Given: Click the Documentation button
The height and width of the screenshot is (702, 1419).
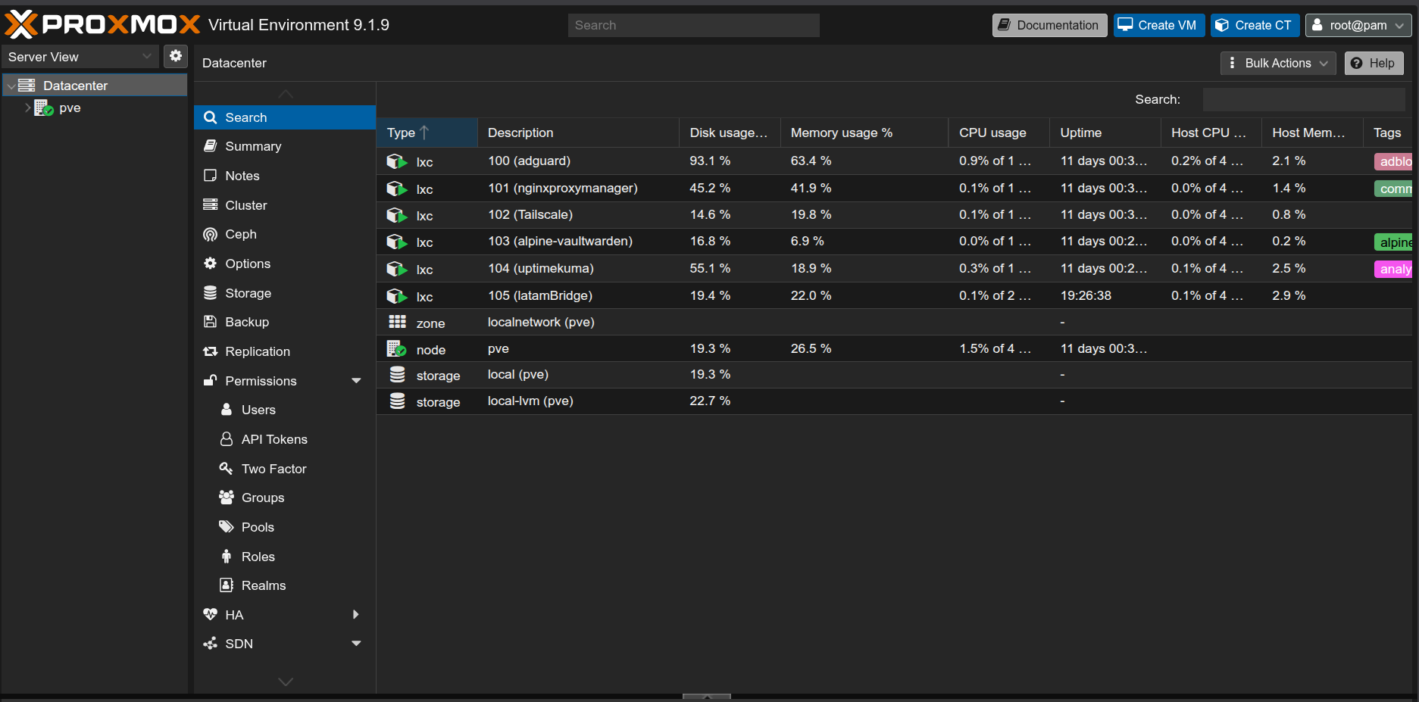Looking at the screenshot, I should pyautogui.click(x=1049, y=25).
